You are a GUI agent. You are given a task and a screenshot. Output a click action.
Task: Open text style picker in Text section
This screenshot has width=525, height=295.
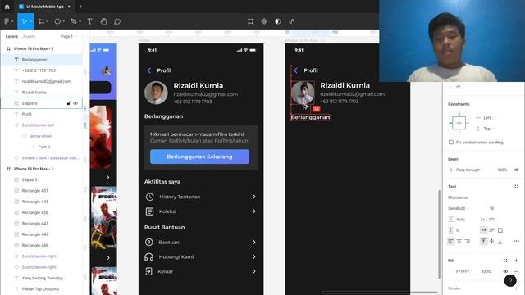click(516, 186)
